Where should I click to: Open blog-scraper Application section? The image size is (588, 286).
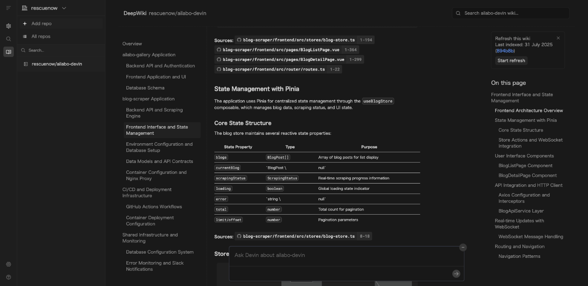click(148, 99)
